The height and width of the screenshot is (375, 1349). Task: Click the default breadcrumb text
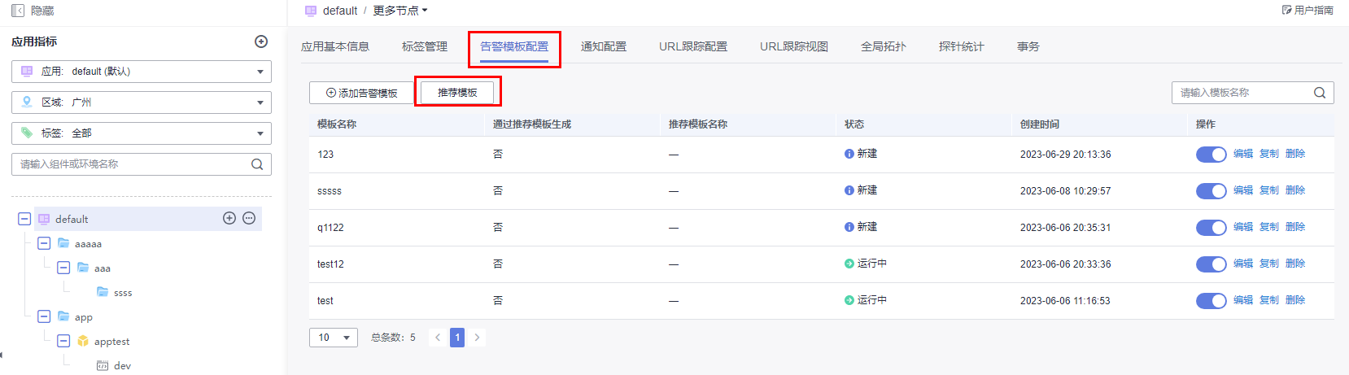(340, 11)
